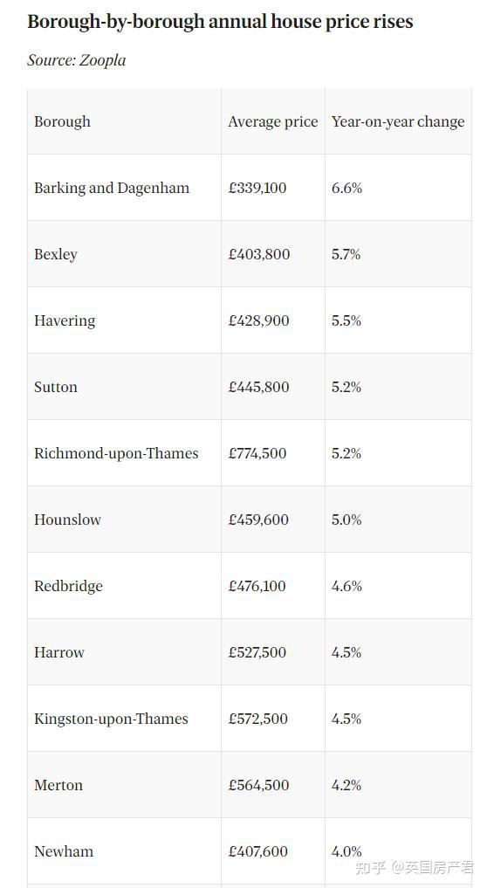The image size is (487, 888).
Task: Click the Zhihu watermark in corner
Action: 415,867
